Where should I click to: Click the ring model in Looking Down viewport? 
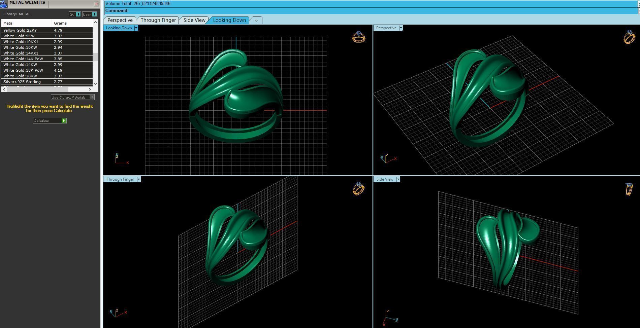pyautogui.click(x=236, y=96)
